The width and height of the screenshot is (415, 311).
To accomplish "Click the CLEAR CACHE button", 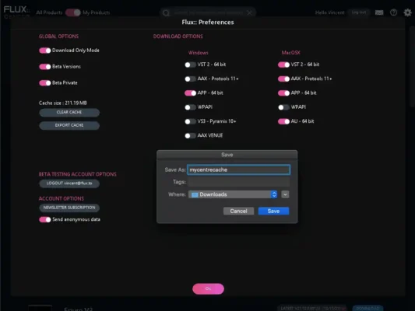I will point(69,112).
